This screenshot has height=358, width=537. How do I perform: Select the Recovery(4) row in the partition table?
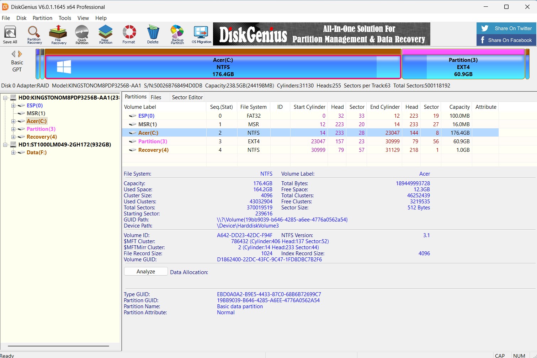point(153,150)
